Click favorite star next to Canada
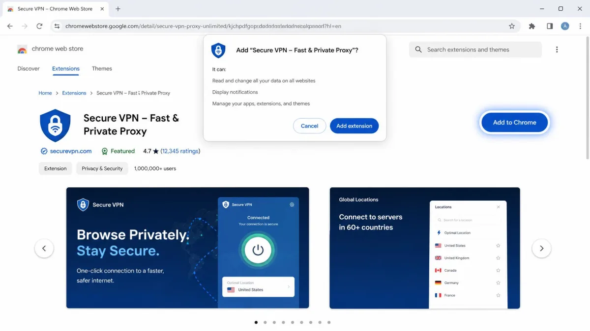 498,270
